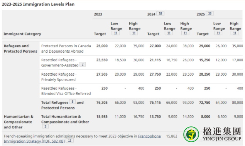Select footnote 11 under 2025 Low Range

[x=218, y=33]
